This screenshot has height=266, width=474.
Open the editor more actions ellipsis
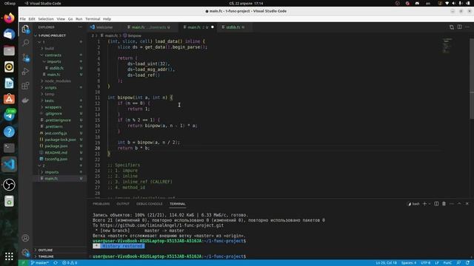click(x=467, y=27)
